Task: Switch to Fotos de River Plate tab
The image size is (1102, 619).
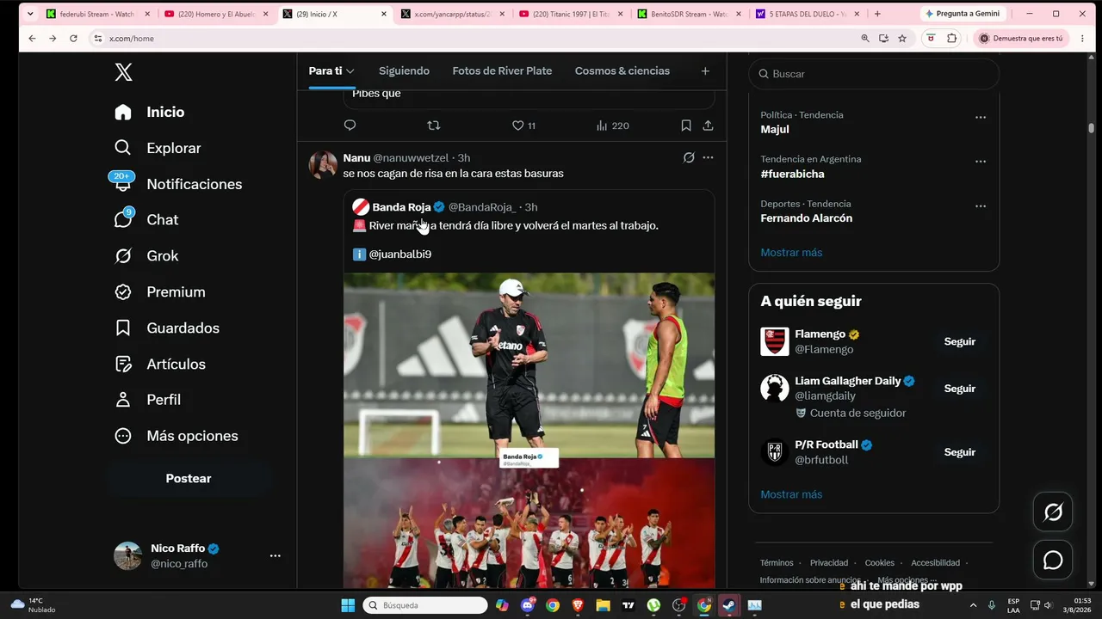Action: 502,70
